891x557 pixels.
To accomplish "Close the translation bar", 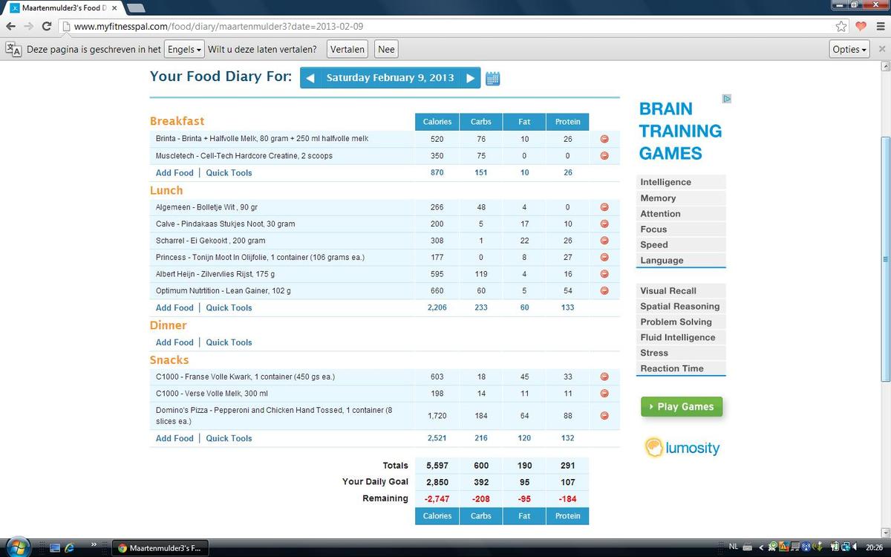I will pyautogui.click(x=881, y=49).
